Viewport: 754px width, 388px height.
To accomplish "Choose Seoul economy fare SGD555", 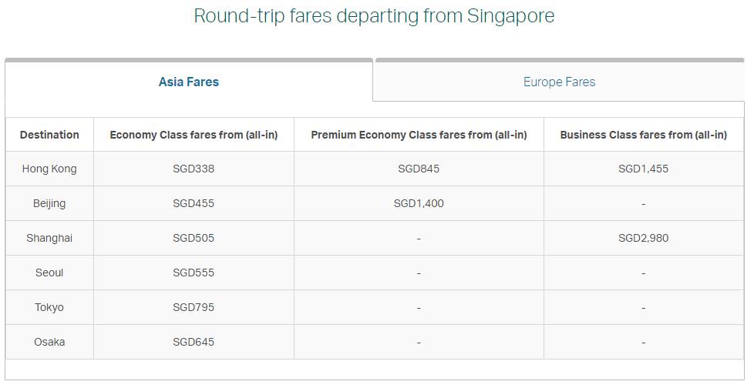I will pyautogui.click(x=194, y=273).
